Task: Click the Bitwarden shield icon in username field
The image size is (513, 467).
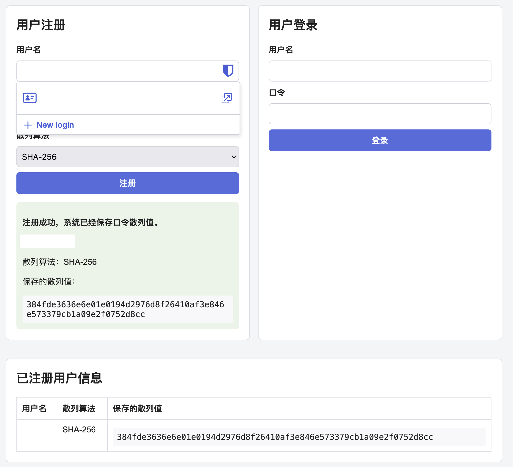Action: click(228, 70)
